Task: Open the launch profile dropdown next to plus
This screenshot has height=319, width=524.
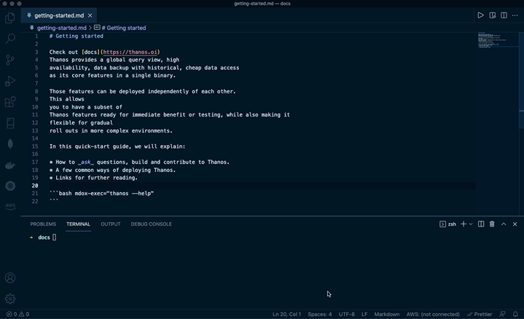Action: [471, 224]
